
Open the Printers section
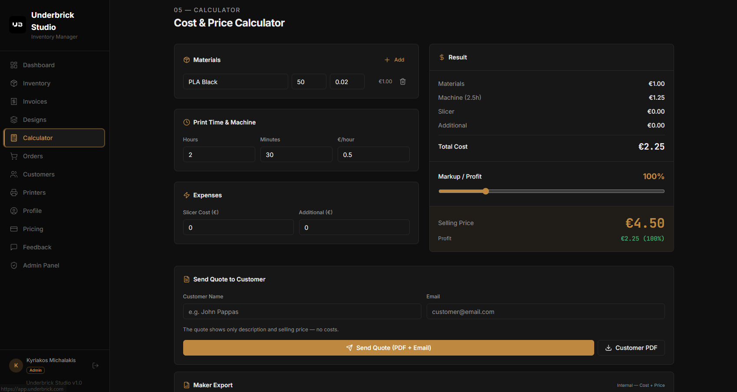coord(54,193)
